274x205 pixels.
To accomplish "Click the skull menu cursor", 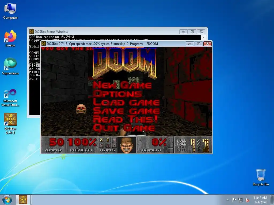I will click(x=81, y=109).
